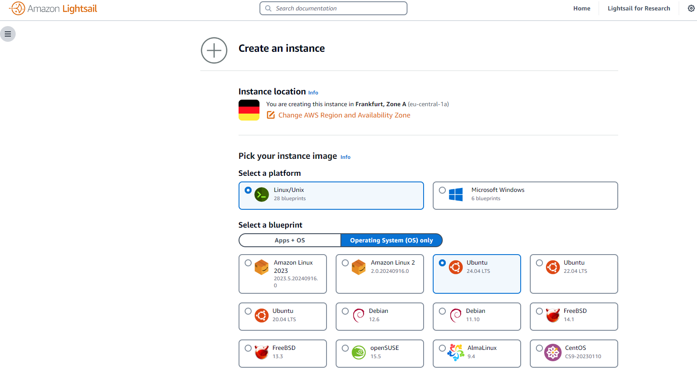The image size is (697, 376).
Task: Select the CentOS radio button
Action: (x=539, y=348)
